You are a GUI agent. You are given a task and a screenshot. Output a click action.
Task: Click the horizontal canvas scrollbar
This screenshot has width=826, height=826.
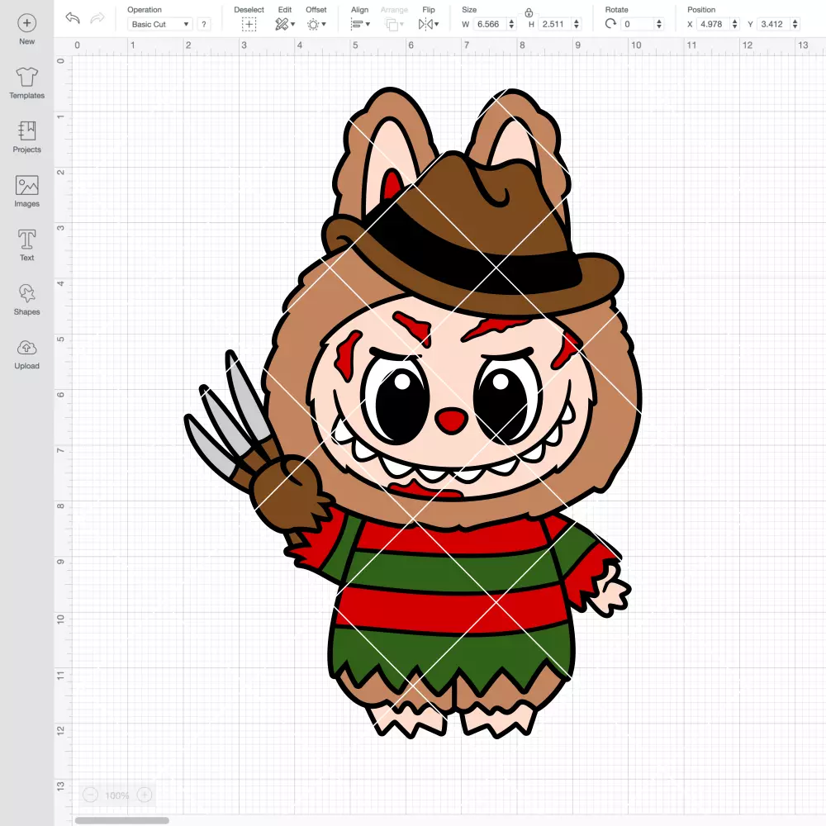121,820
